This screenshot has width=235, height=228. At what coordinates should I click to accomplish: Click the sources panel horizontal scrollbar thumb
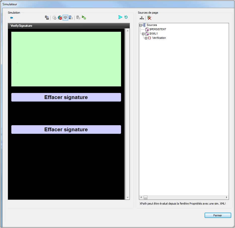(145, 197)
